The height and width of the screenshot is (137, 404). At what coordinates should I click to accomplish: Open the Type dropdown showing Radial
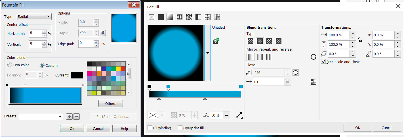(34, 17)
